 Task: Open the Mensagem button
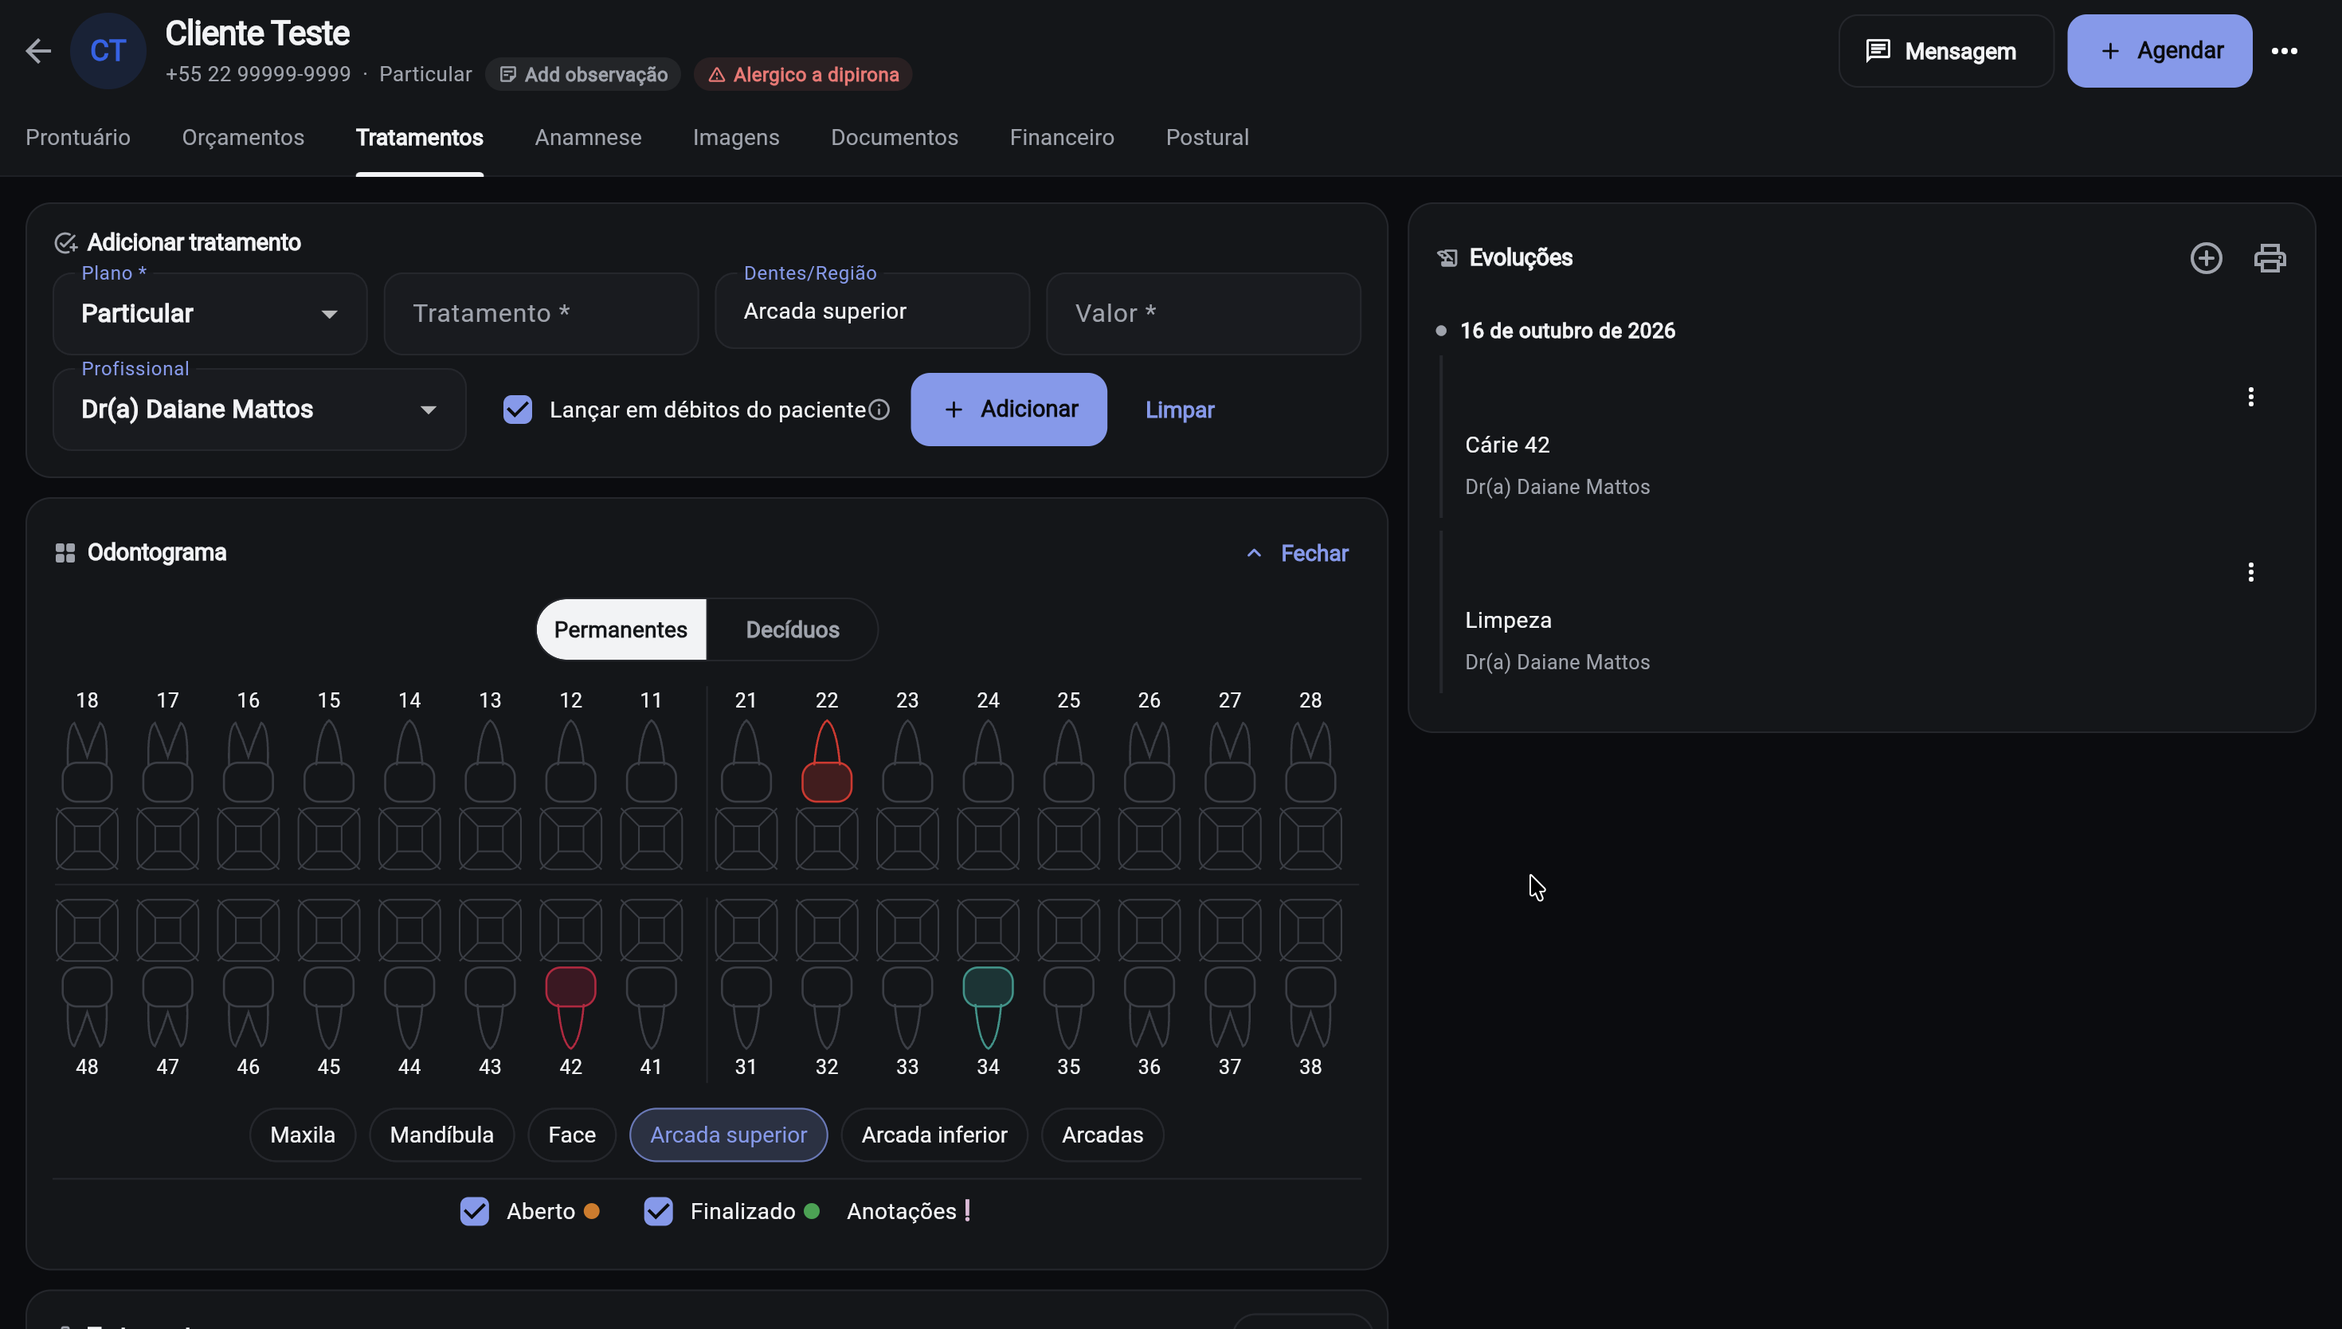(x=1945, y=51)
